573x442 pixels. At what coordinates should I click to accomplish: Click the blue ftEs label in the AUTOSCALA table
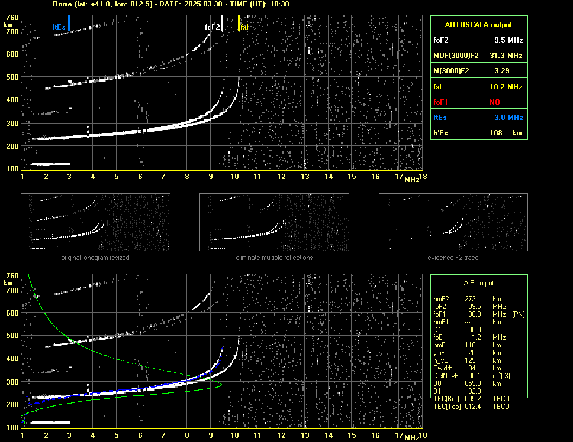point(440,118)
